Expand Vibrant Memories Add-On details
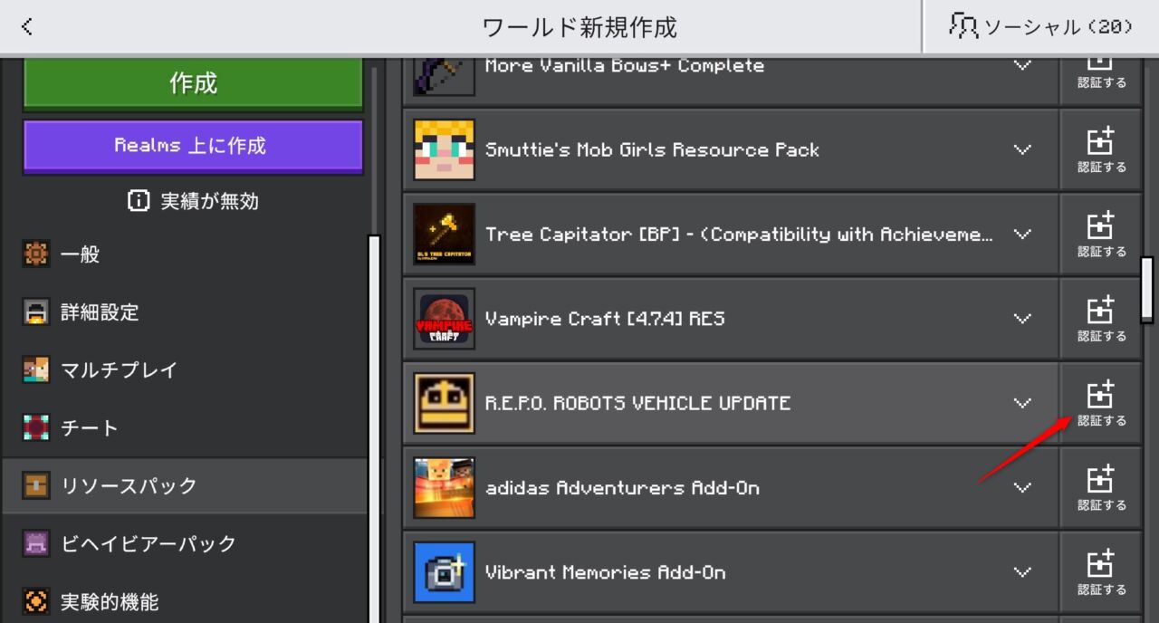Screen dimensions: 1159x623 1022,572
